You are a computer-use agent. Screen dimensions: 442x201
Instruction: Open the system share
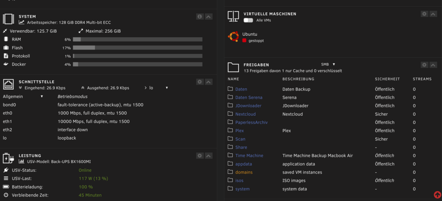242,189
